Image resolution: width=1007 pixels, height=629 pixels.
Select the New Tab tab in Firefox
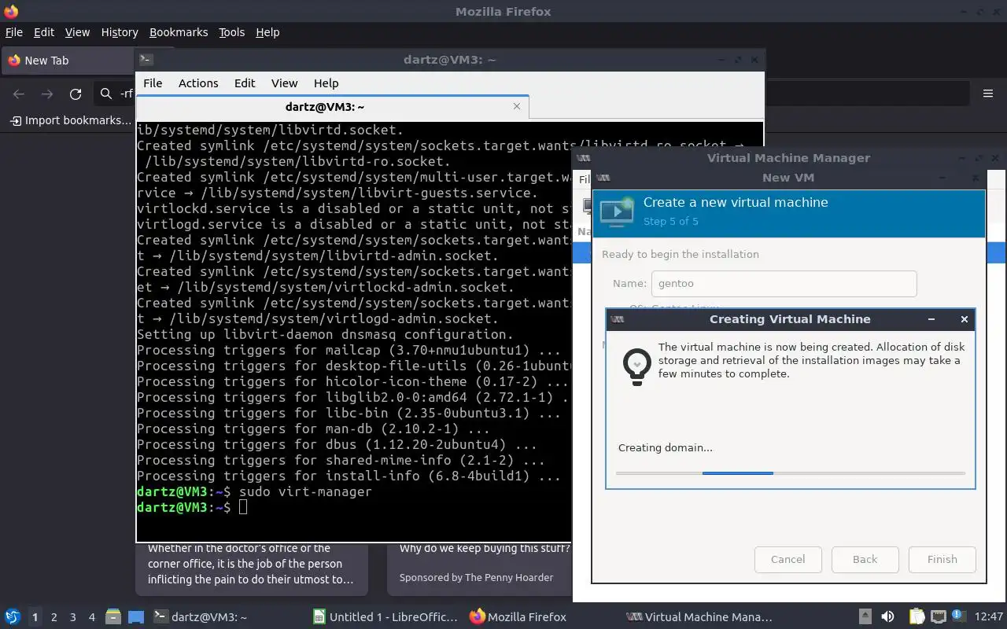[x=67, y=61]
